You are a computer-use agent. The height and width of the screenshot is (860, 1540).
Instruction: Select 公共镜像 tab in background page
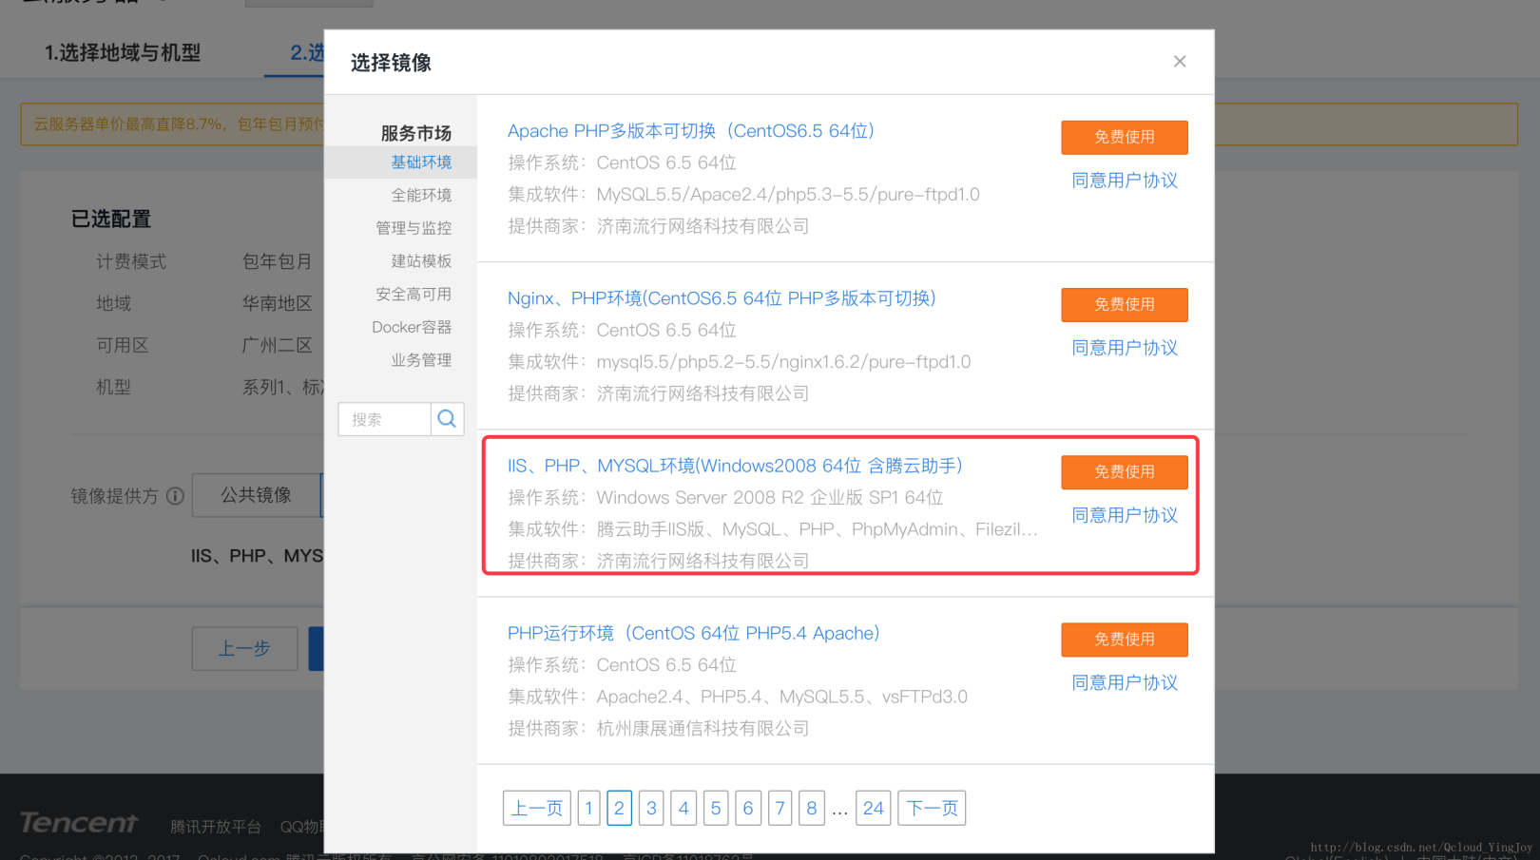pos(257,495)
